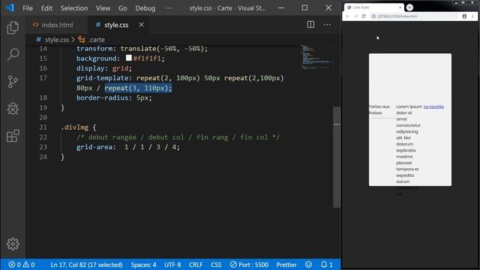Open the View menu
The image size is (480, 270).
(103, 8)
